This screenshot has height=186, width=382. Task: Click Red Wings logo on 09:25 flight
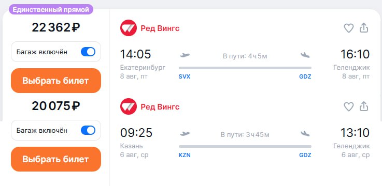[129, 106]
